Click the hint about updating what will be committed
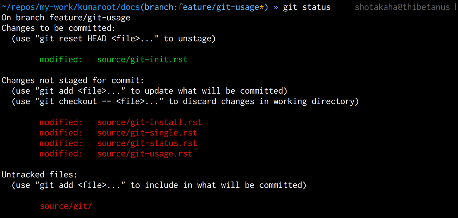The image size is (458, 218). tap(149, 91)
